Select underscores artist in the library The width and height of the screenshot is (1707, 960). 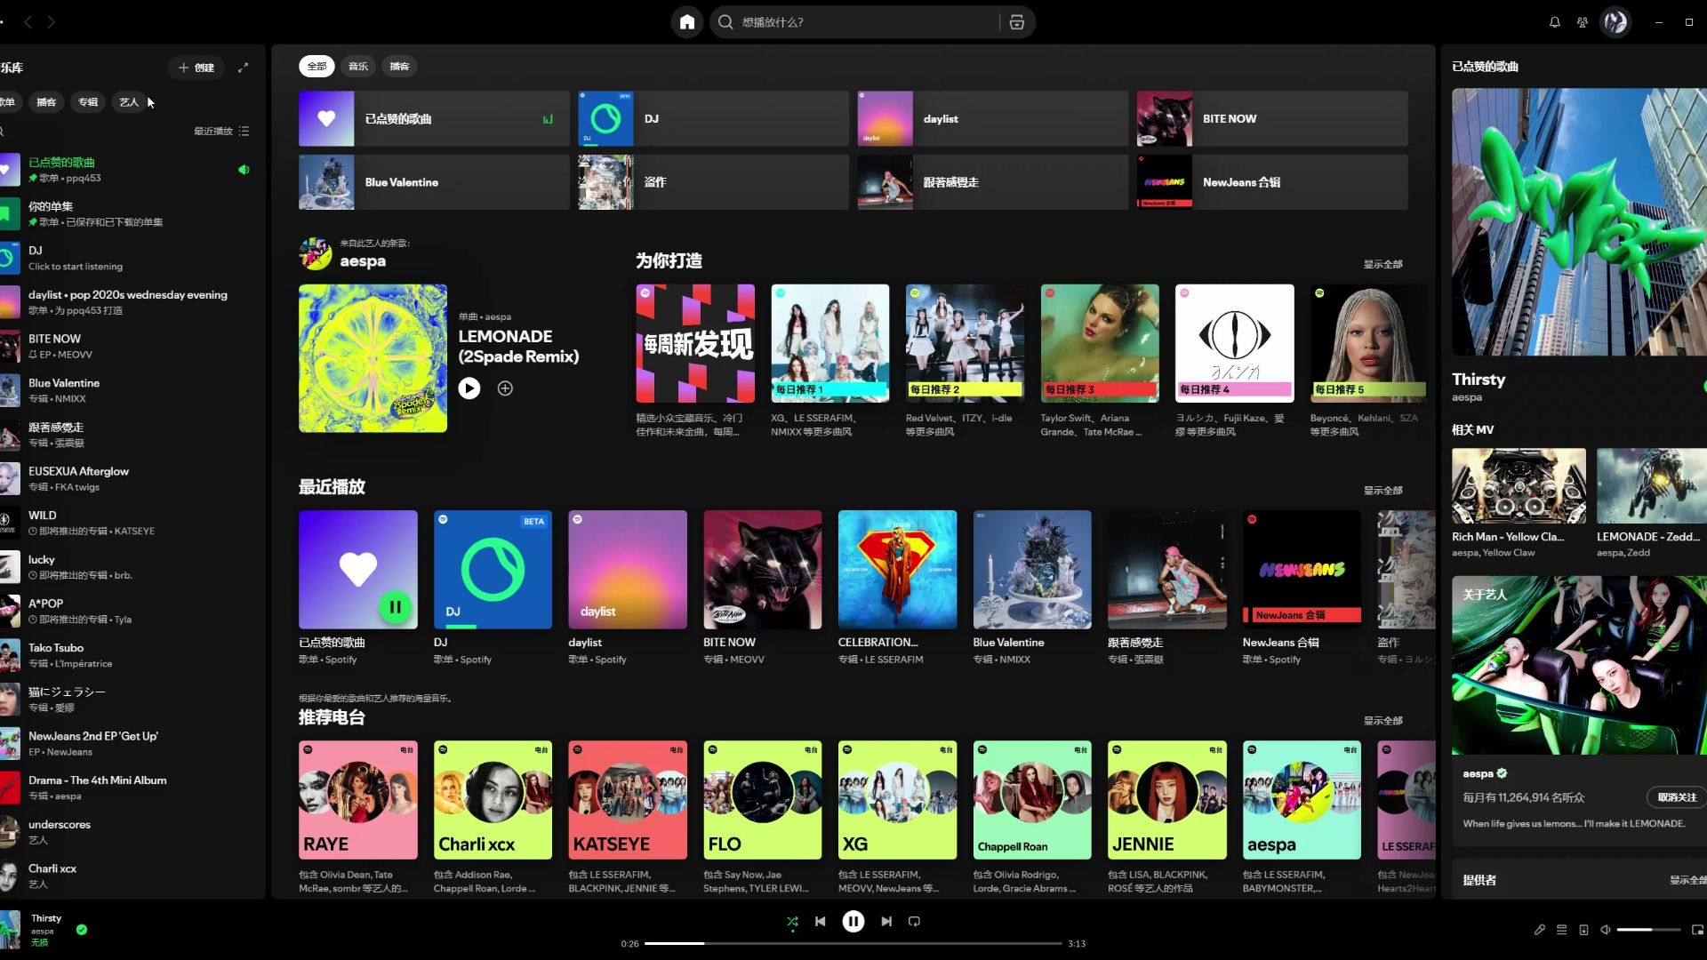[129, 831]
